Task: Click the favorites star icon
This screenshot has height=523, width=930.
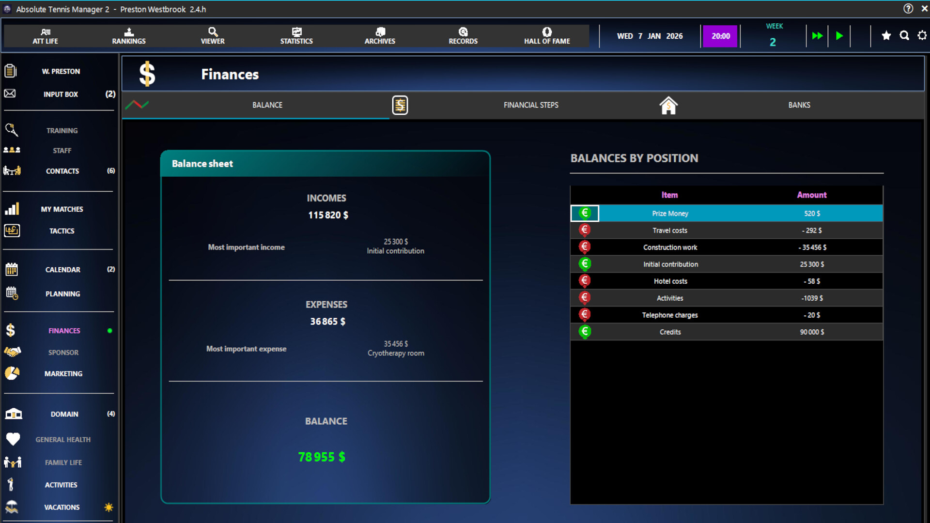Action: coord(886,35)
